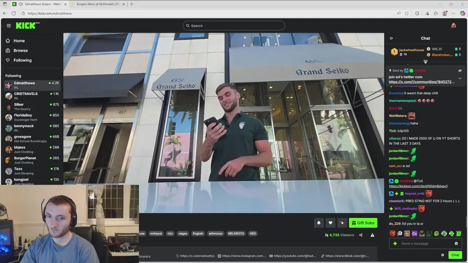468x263 pixels.
Task: Open the emoji picker in chat input
Action: click(x=456, y=244)
